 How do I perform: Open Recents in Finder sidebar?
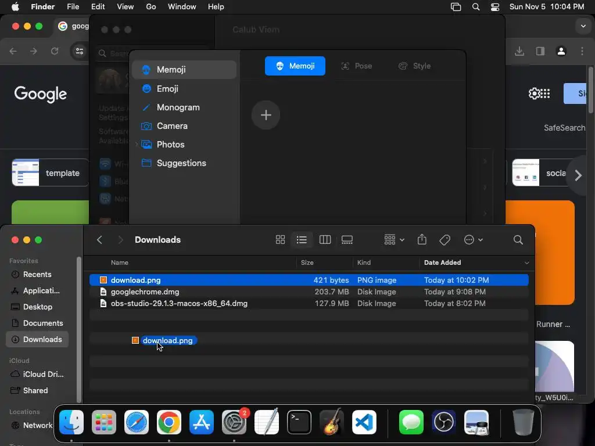(x=37, y=274)
